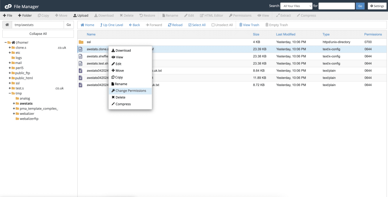Expand the ssl folder in tree
Screen dimensions: 388x197
click(9, 83)
